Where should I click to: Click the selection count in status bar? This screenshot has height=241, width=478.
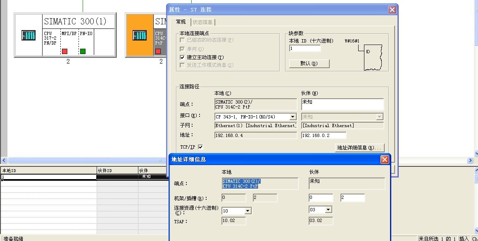click(x=437, y=239)
